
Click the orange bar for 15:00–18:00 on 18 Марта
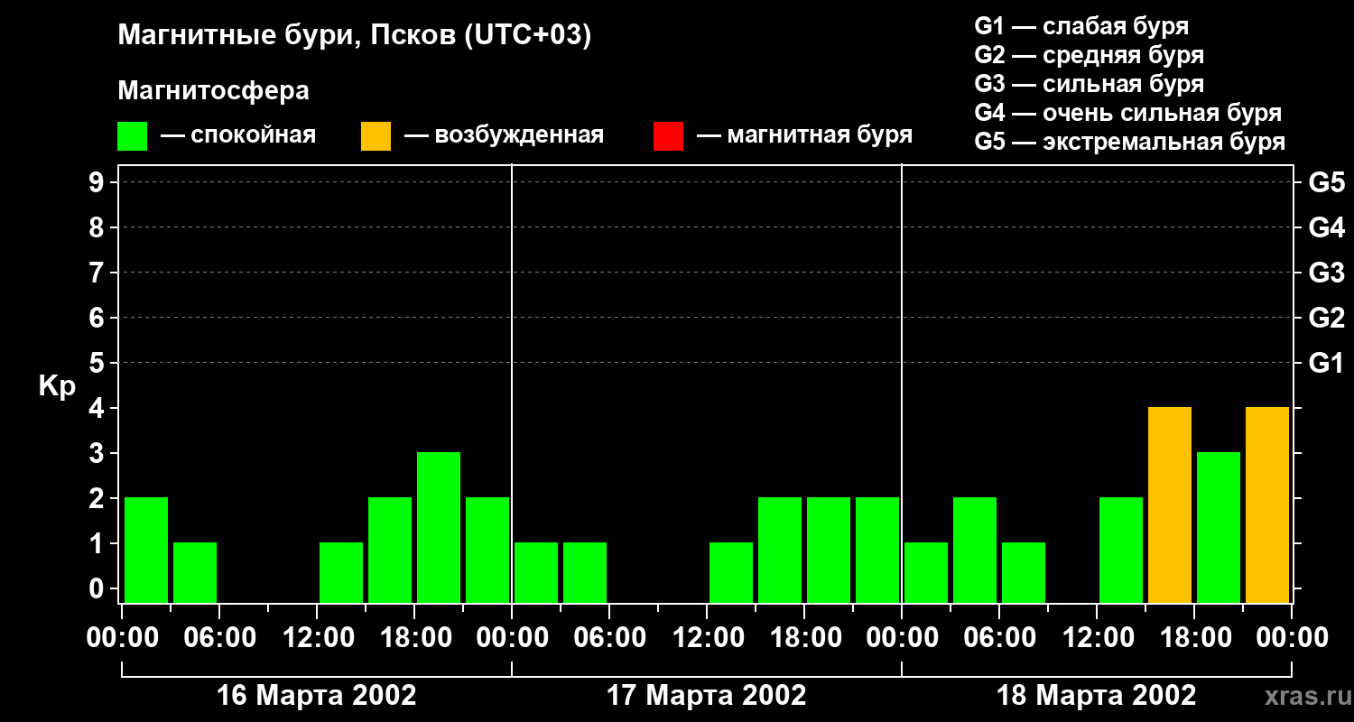coord(1170,504)
